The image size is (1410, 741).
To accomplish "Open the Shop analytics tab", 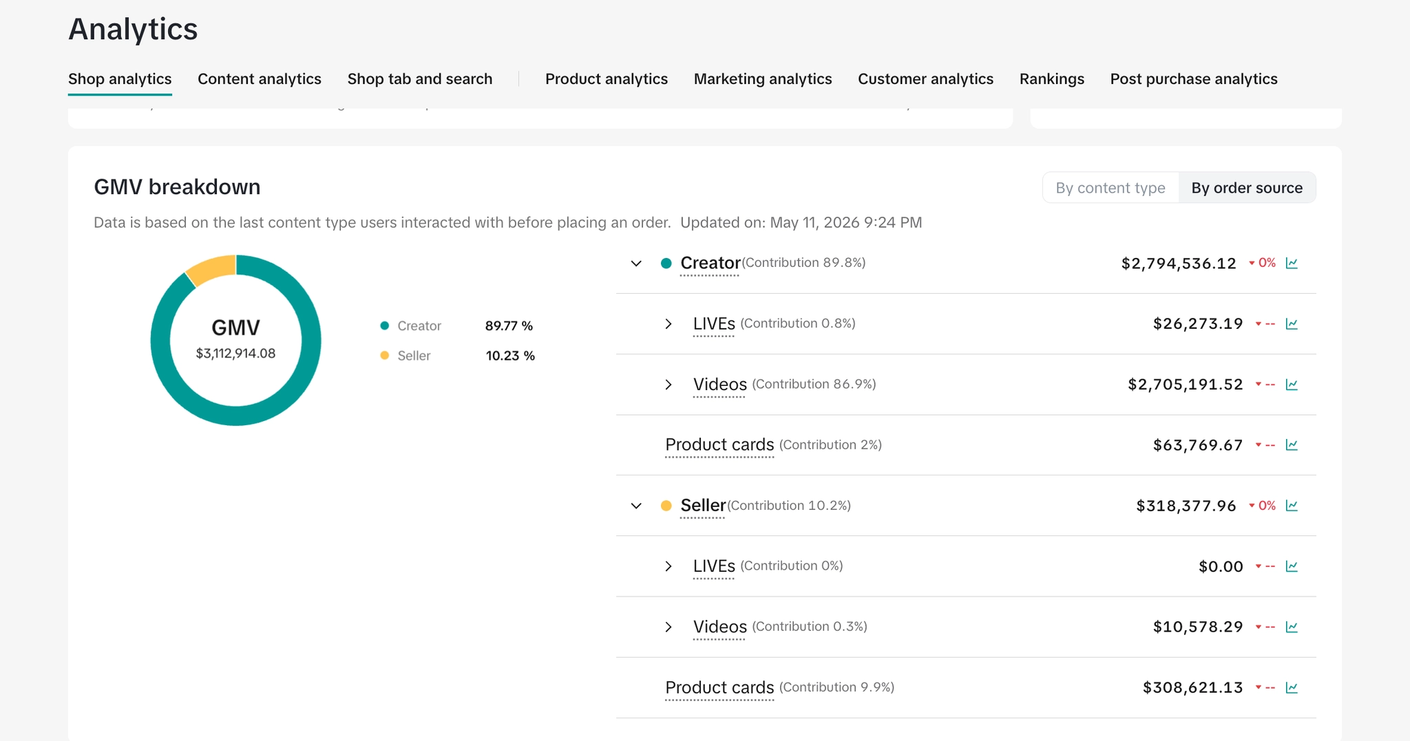I will [x=120, y=79].
